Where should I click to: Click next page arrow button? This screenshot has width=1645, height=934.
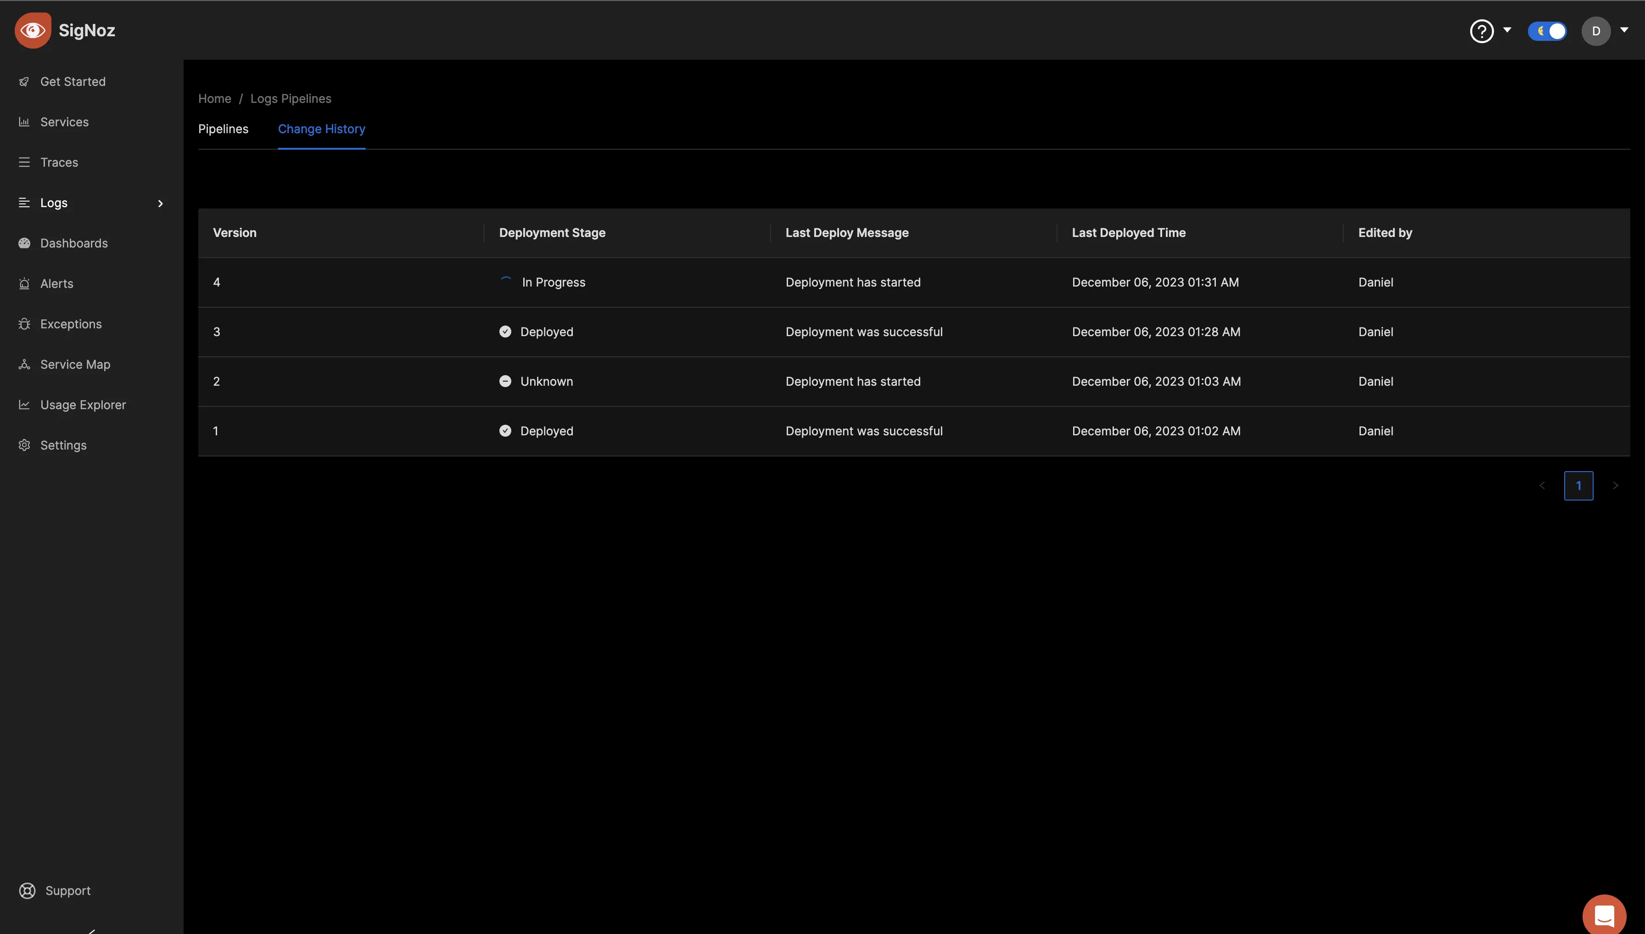click(1616, 485)
